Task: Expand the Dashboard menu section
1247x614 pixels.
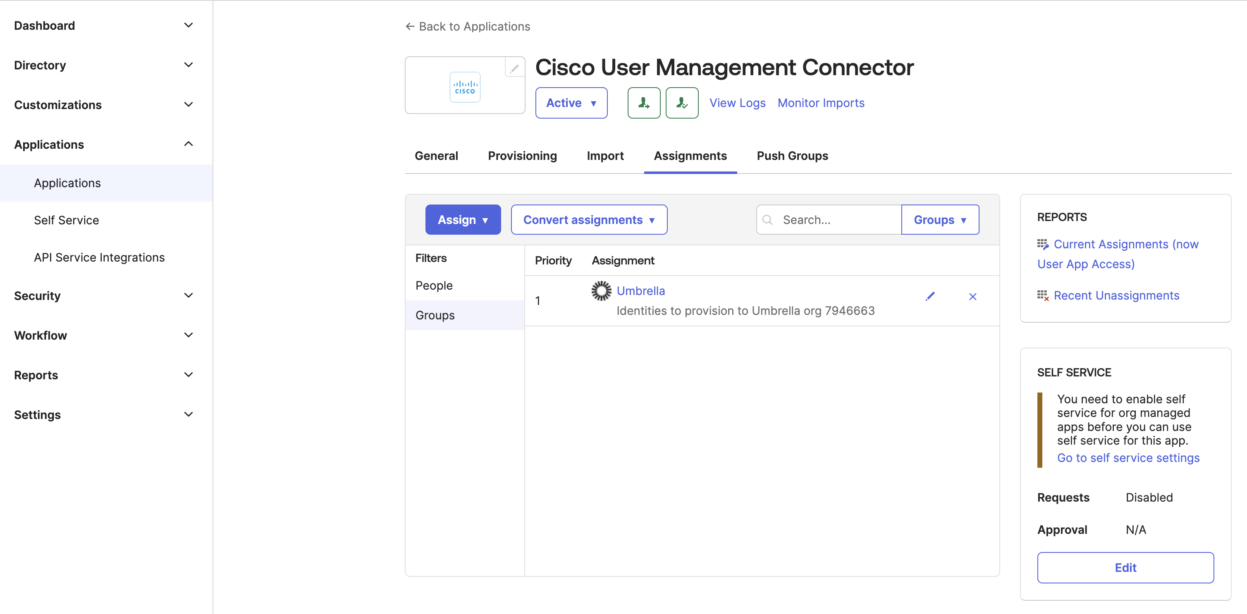Action: point(188,25)
